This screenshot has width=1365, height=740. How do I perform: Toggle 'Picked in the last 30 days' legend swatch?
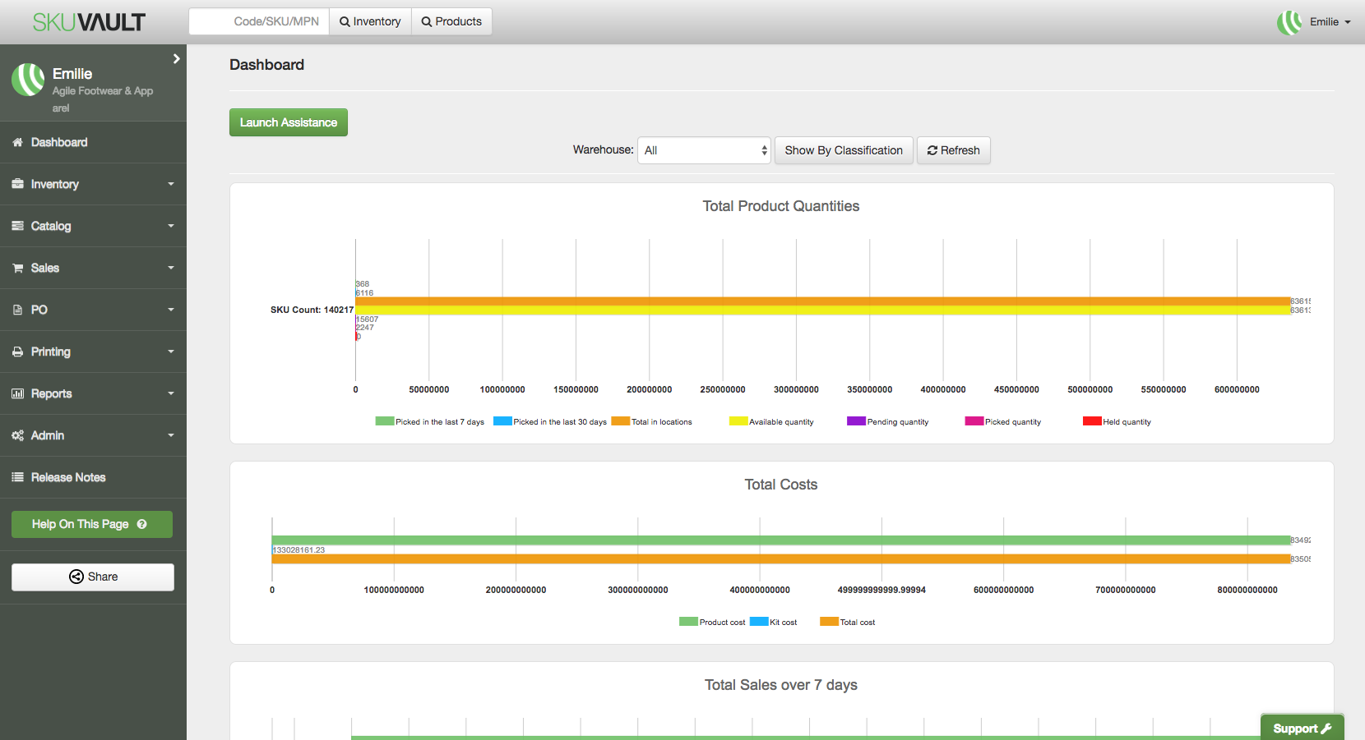(x=502, y=421)
